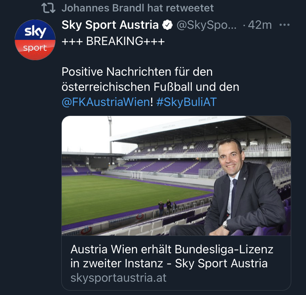
Task: Open the @FKAustriaWien mention
Action: (106, 102)
